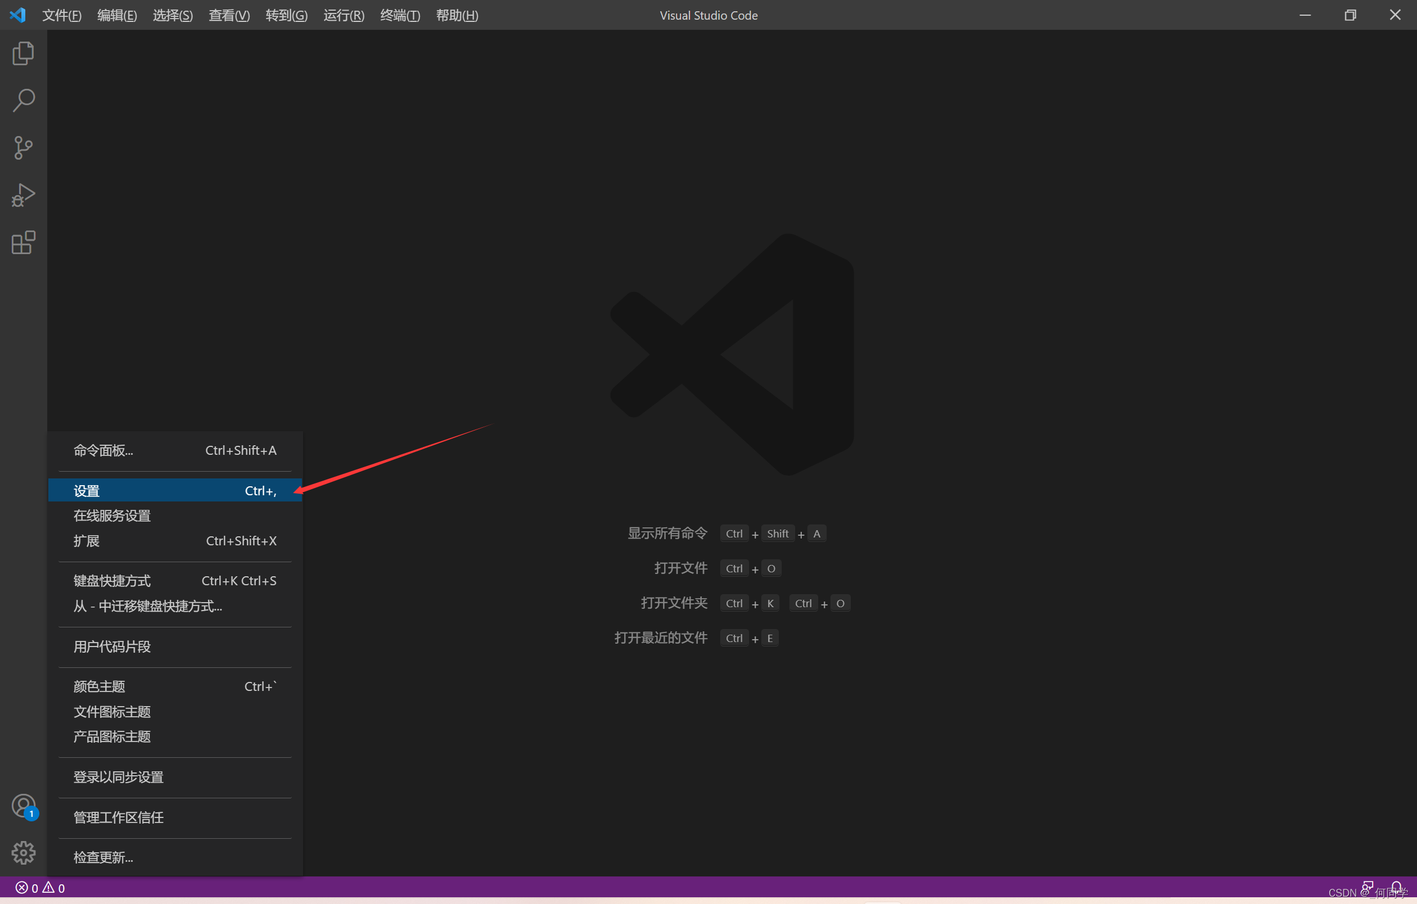Click the notification bell in status bar

1396,887
